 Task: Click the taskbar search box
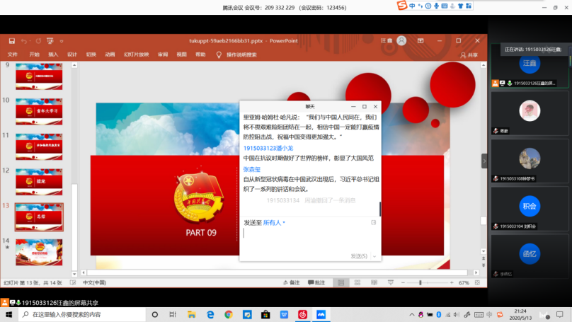tap(82, 314)
